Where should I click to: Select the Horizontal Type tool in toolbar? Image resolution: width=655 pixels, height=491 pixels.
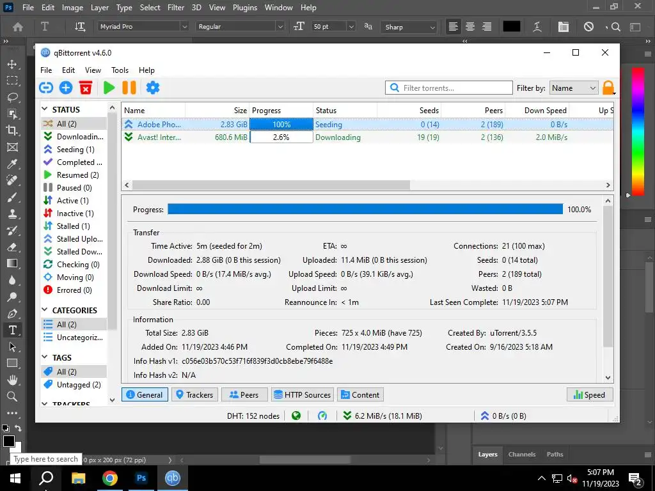[12, 331]
